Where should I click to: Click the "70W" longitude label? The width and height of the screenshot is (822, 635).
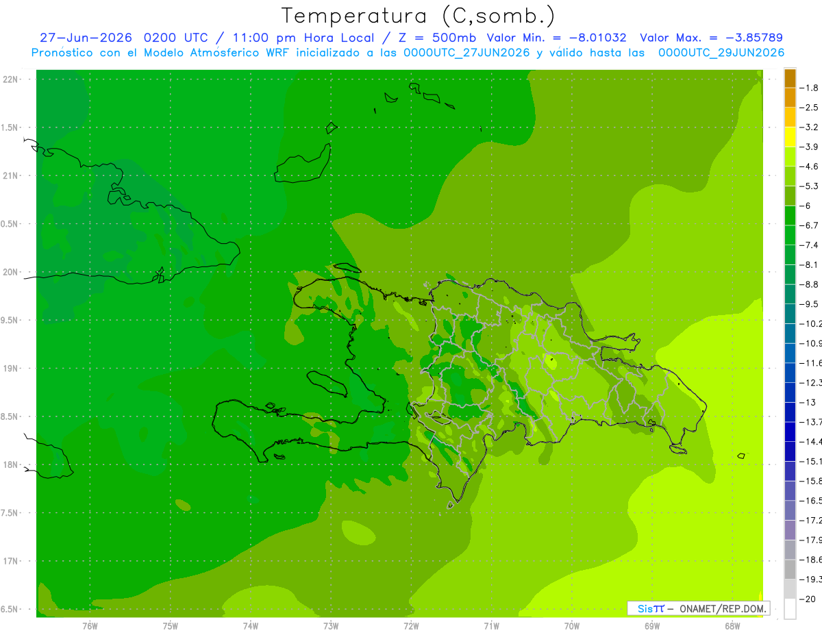coord(571,625)
